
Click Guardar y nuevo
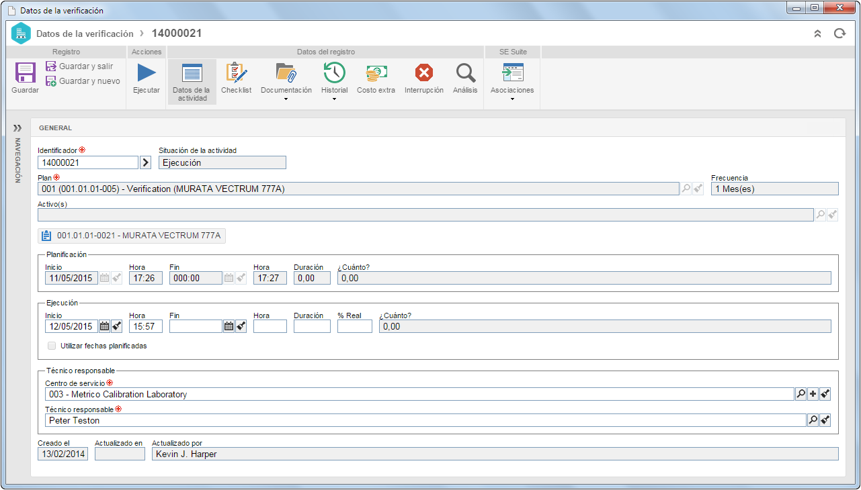[x=83, y=81]
